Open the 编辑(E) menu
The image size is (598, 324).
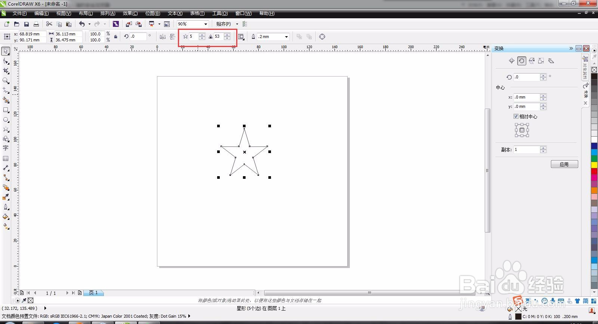(x=41, y=13)
